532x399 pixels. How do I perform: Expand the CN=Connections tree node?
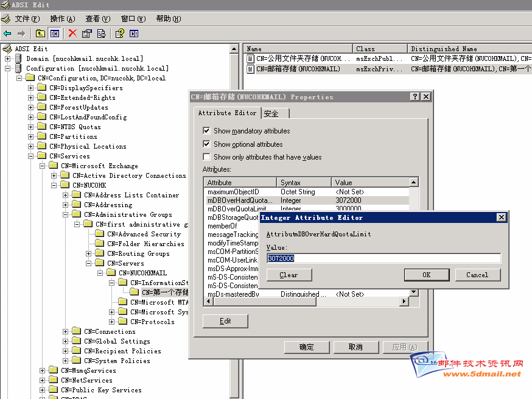coord(66,331)
